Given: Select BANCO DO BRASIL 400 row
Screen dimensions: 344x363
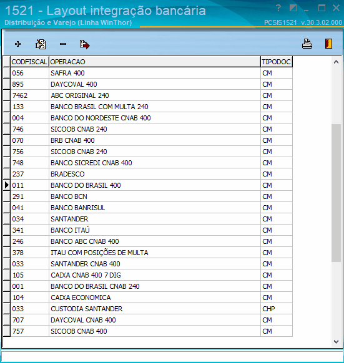Looking at the screenshot, I should coord(148,185).
